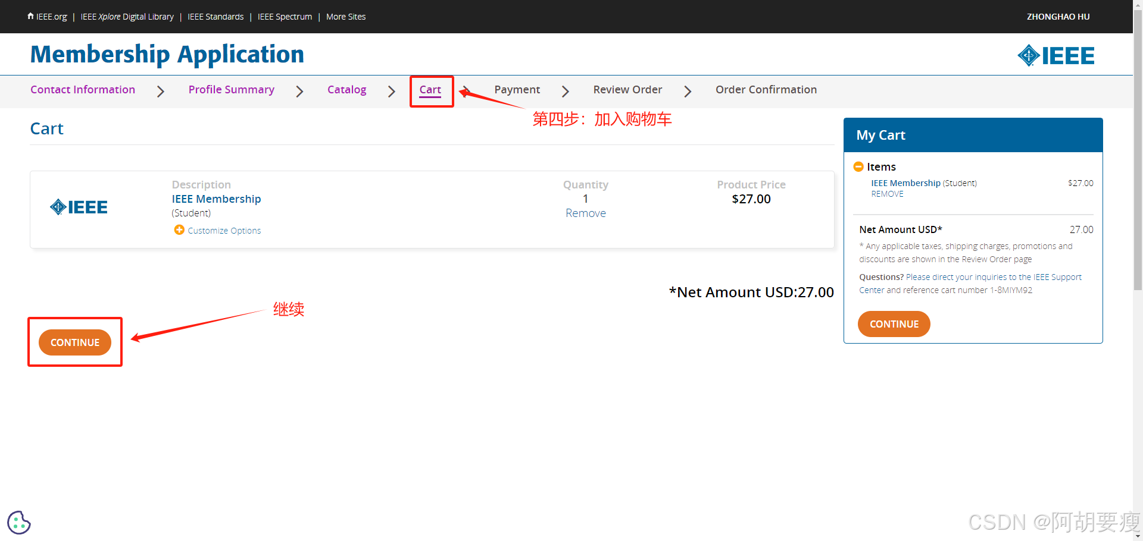
Task: Open IEEE Xplore Digital Library link
Action: coord(127,17)
